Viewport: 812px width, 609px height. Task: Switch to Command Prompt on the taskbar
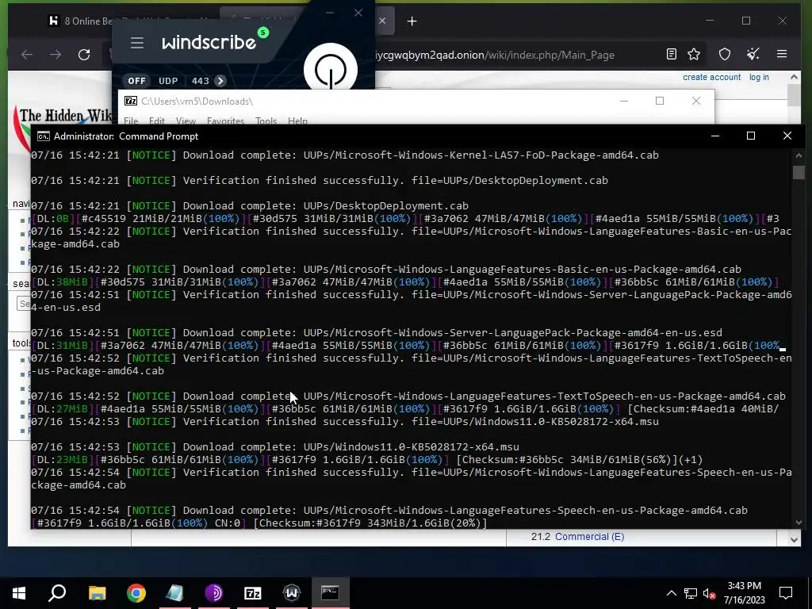pos(331,593)
